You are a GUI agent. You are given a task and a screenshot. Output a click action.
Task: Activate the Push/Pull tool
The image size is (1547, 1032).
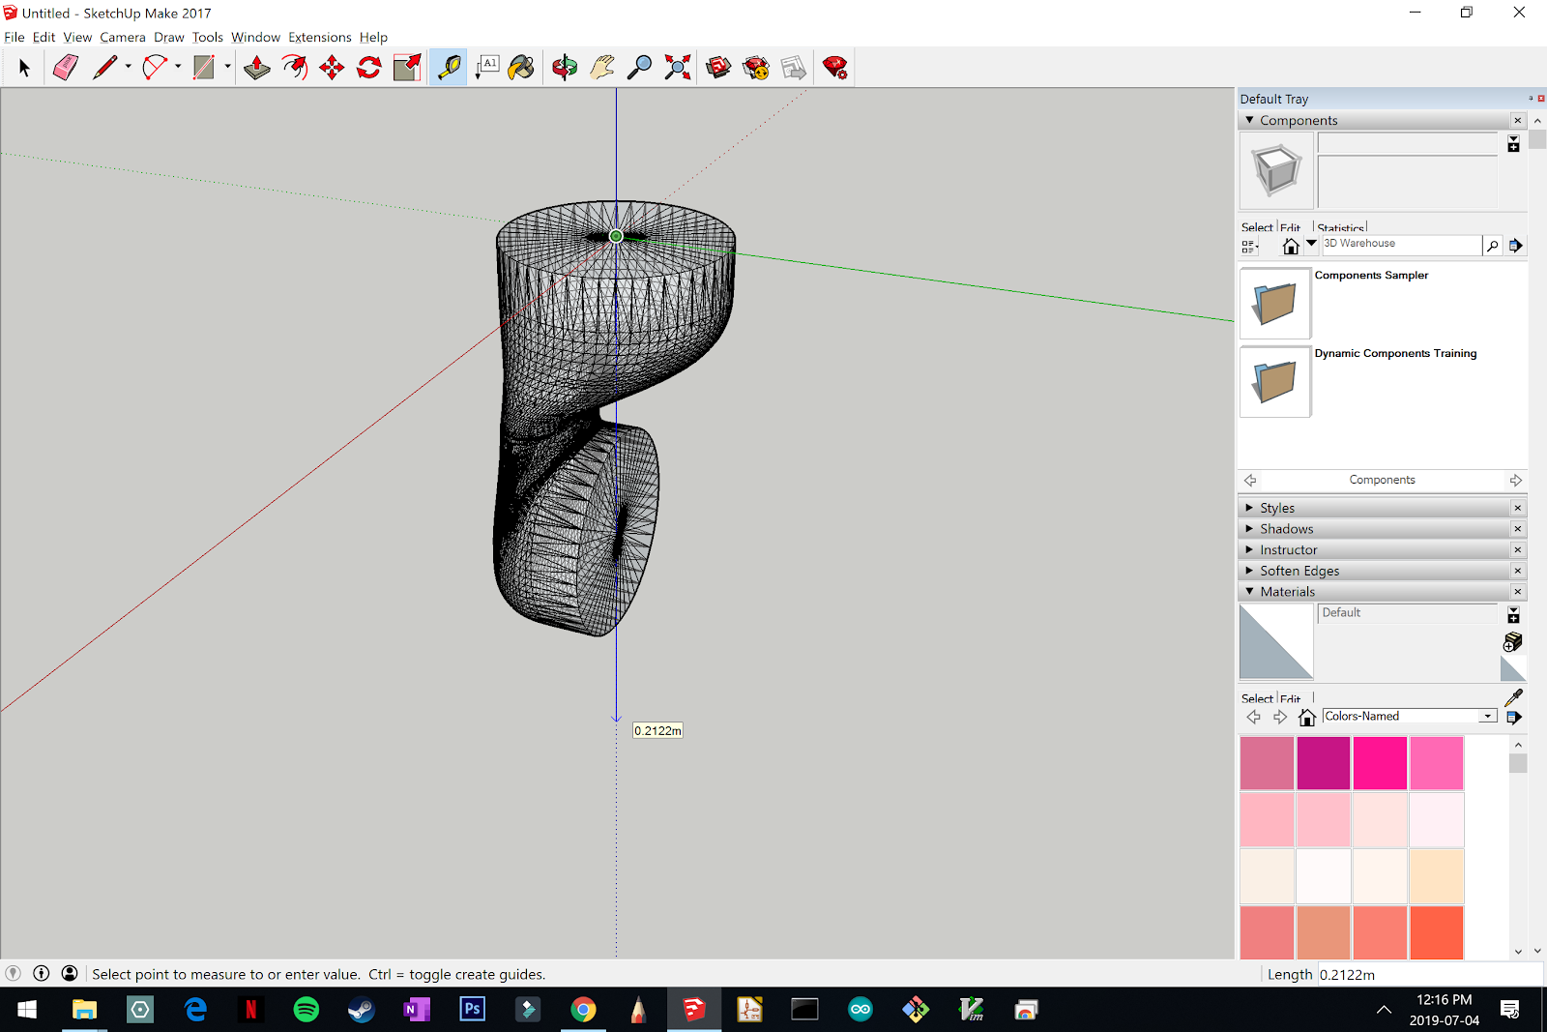click(257, 68)
